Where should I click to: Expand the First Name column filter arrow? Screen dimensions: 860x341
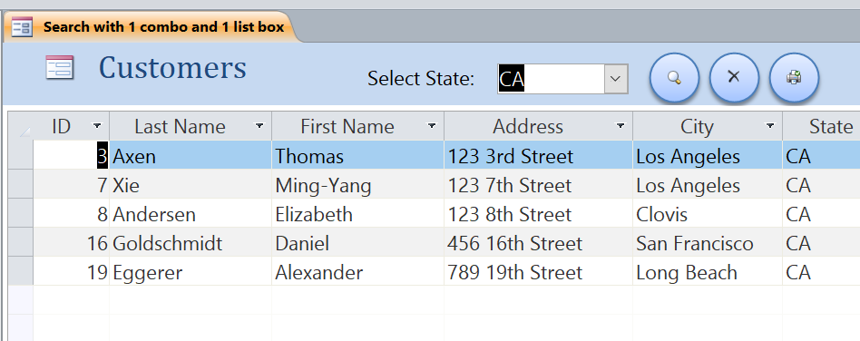pos(432,126)
